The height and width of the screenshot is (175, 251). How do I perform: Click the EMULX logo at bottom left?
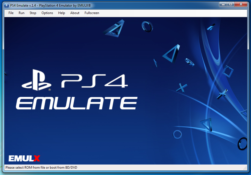pyautogui.click(x=24, y=158)
